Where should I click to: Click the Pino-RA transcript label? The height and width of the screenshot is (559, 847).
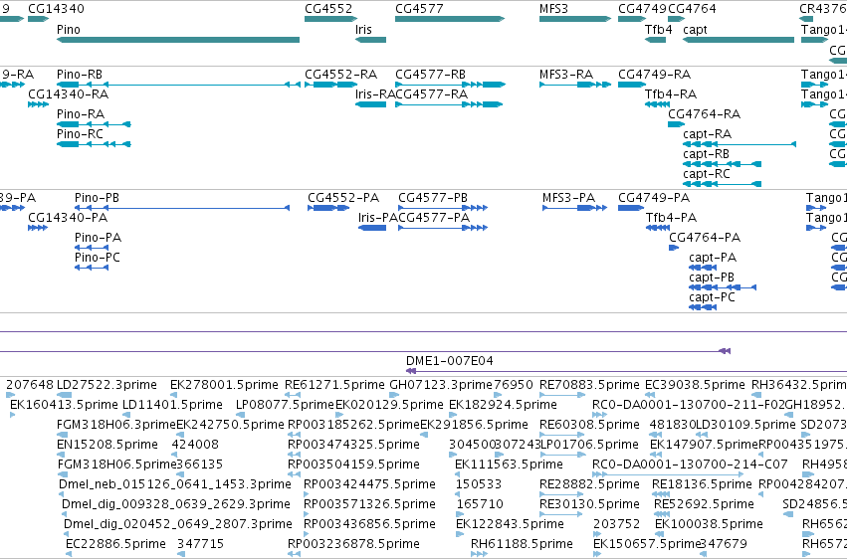[x=81, y=113]
